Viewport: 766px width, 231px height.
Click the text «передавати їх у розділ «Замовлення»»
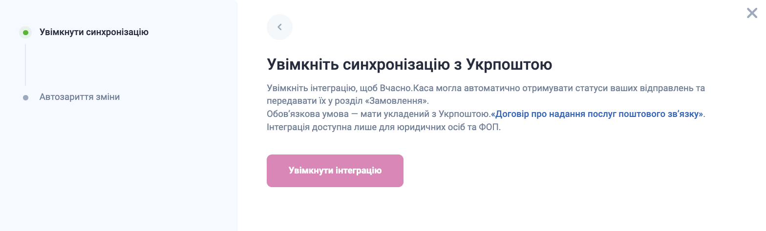[x=347, y=101]
